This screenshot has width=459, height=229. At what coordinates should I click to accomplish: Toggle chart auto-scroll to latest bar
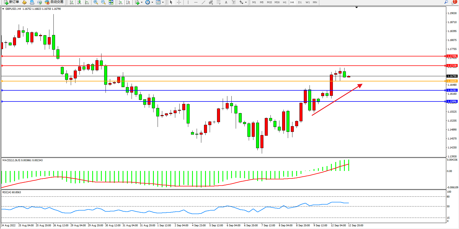pos(120,2)
